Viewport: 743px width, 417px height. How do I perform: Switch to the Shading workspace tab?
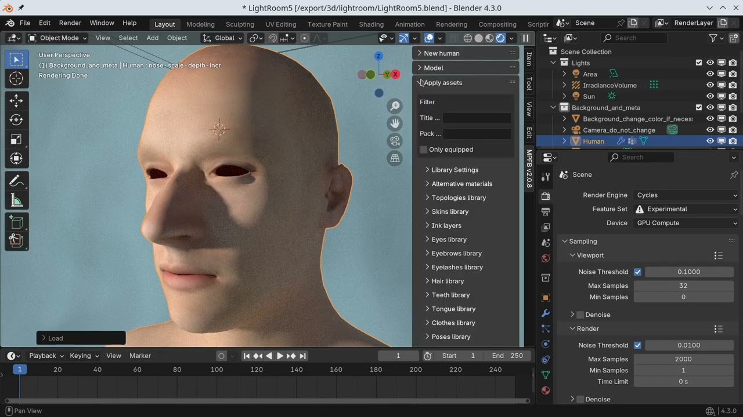(371, 24)
